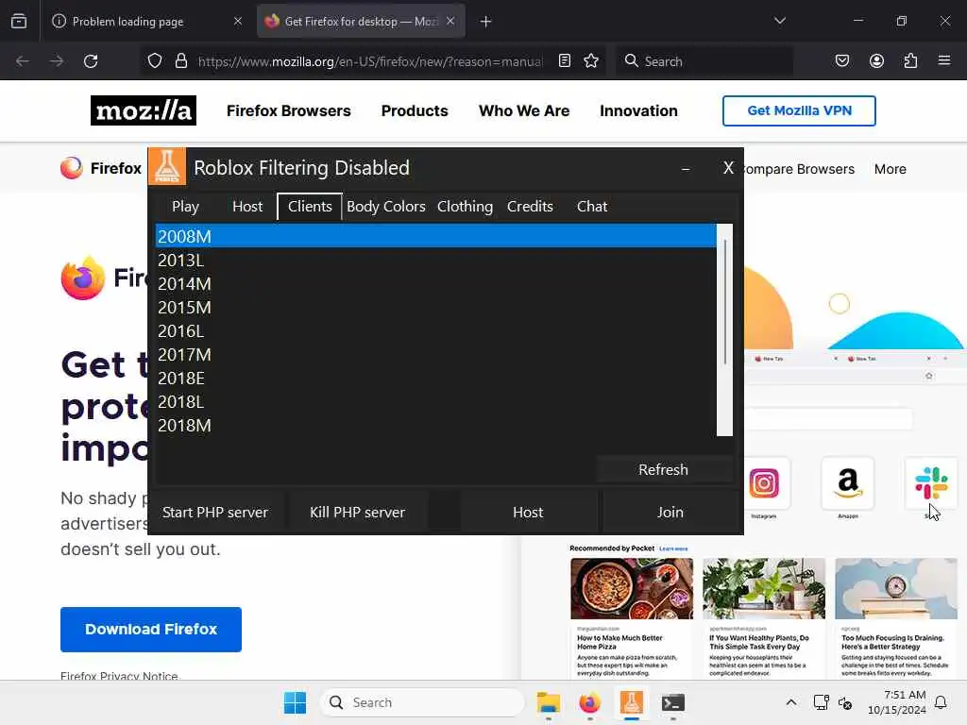Click the Join button

coord(670,513)
